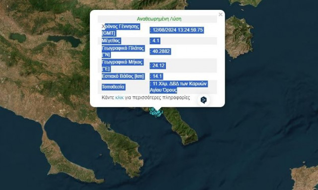Click the cyan earthquake marker cluster on map

tap(156, 112)
